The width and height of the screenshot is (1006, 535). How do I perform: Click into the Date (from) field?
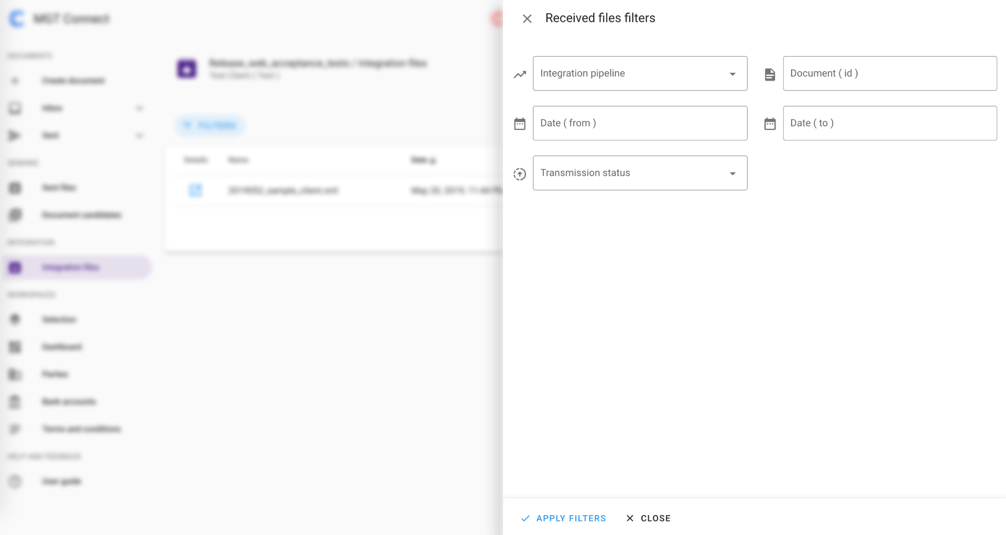pos(640,123)
